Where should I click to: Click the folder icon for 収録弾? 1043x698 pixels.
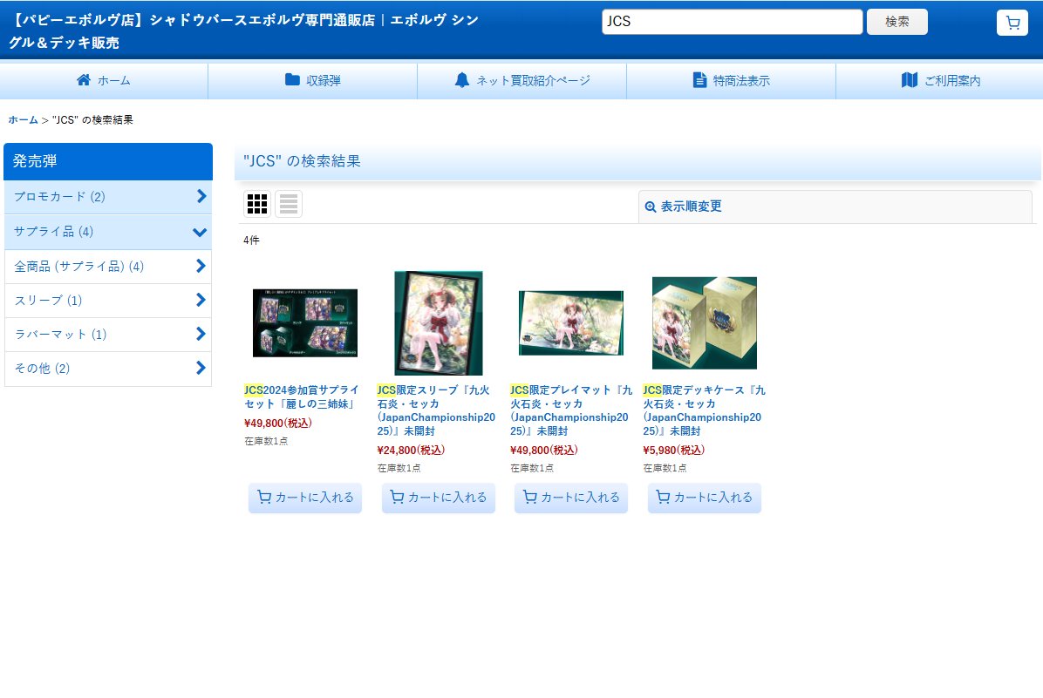coord(292,80)
